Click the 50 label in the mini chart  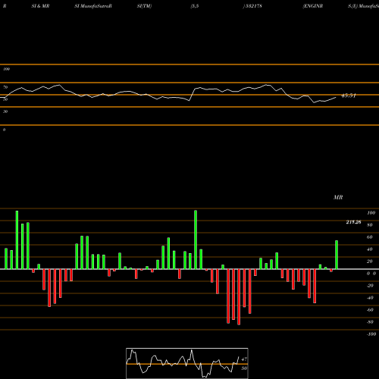[x=244, y=368]
